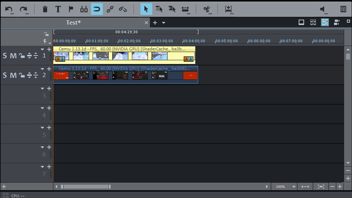Click the horizontal timeline scrollbar thumb
Viewport: 352px width, 198px height.
point(86,187)
